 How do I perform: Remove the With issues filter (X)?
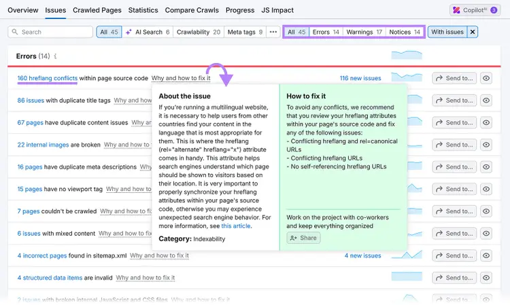tap(473, 32)
